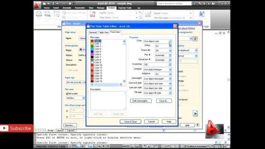Click into the Description text box

(108, 101)
